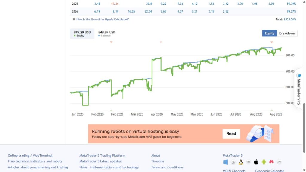Open the Apple iOS download icon
Viewport: 306px width, 172px height.
click(256, 162)
